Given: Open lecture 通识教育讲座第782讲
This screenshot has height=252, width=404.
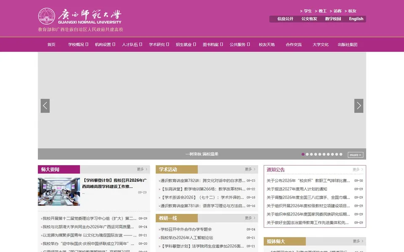Looking at the screenshot, I should (202, 181).
